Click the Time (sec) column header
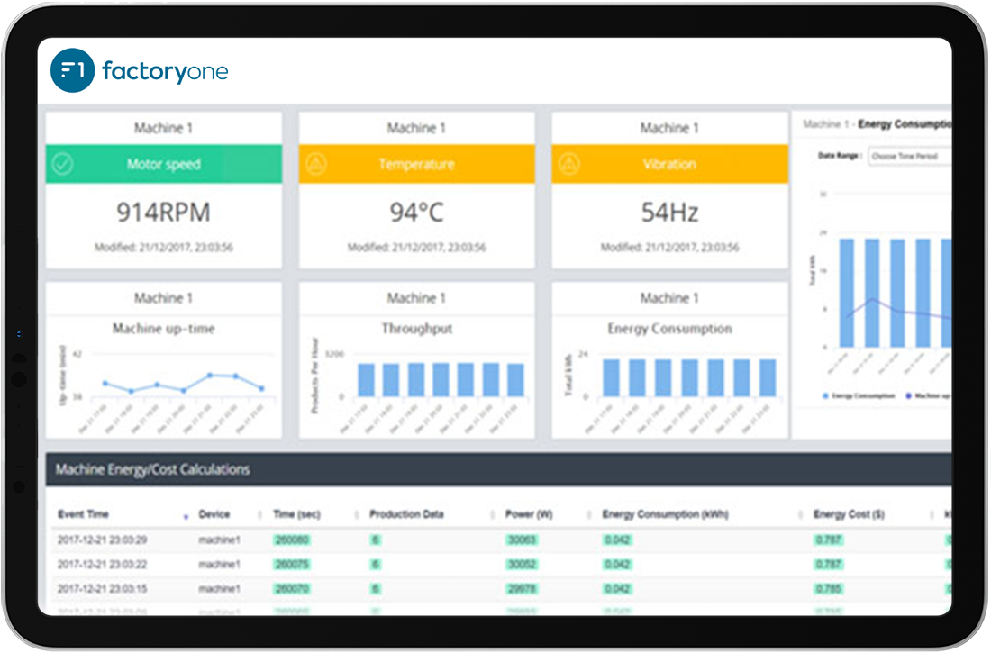991x653 pixels. pyautogui.click(x=297, y=514)
